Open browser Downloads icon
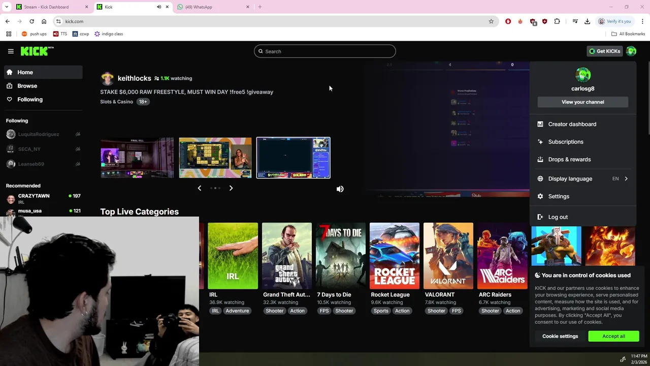The image size is (650, 366). (587, 21)
